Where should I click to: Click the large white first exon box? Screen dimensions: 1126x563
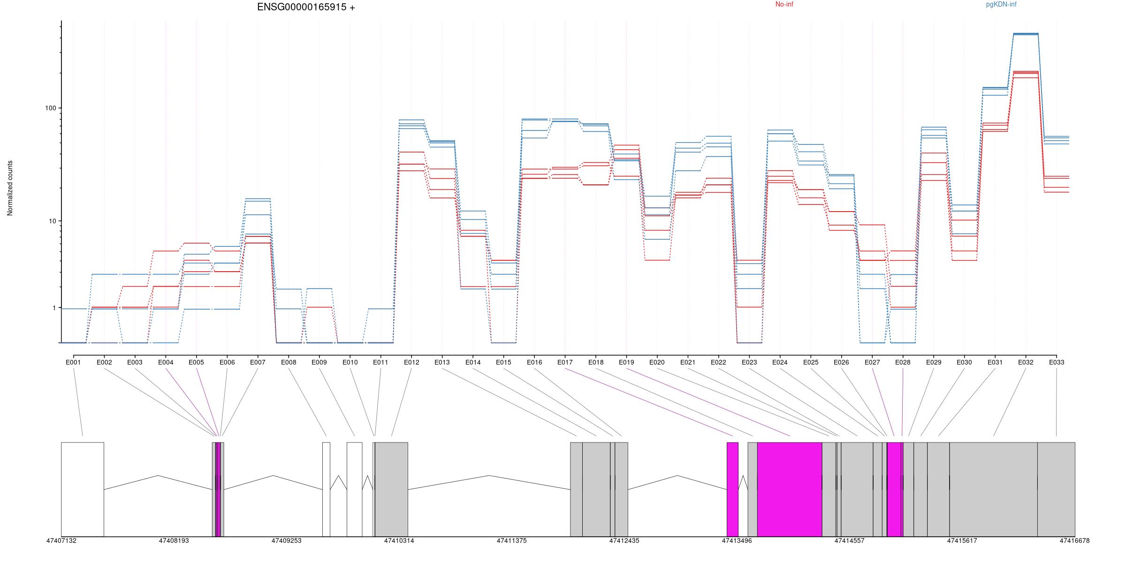pos(83,489)
